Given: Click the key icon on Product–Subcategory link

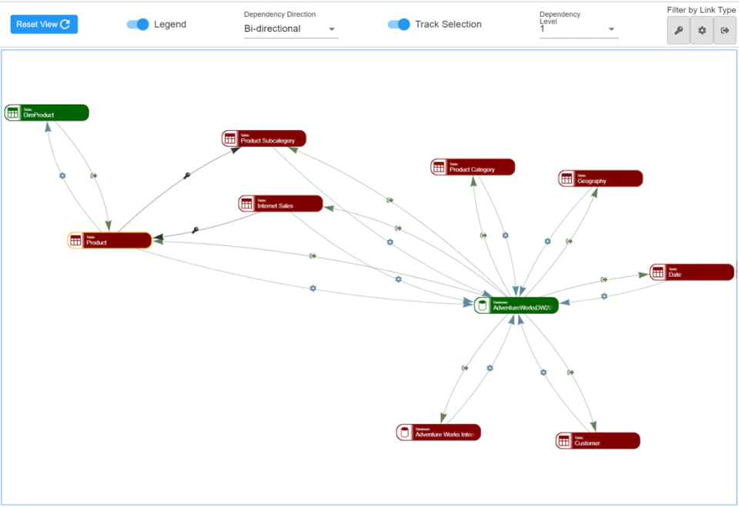Looking at the screenshot, I should pos(187,175).
